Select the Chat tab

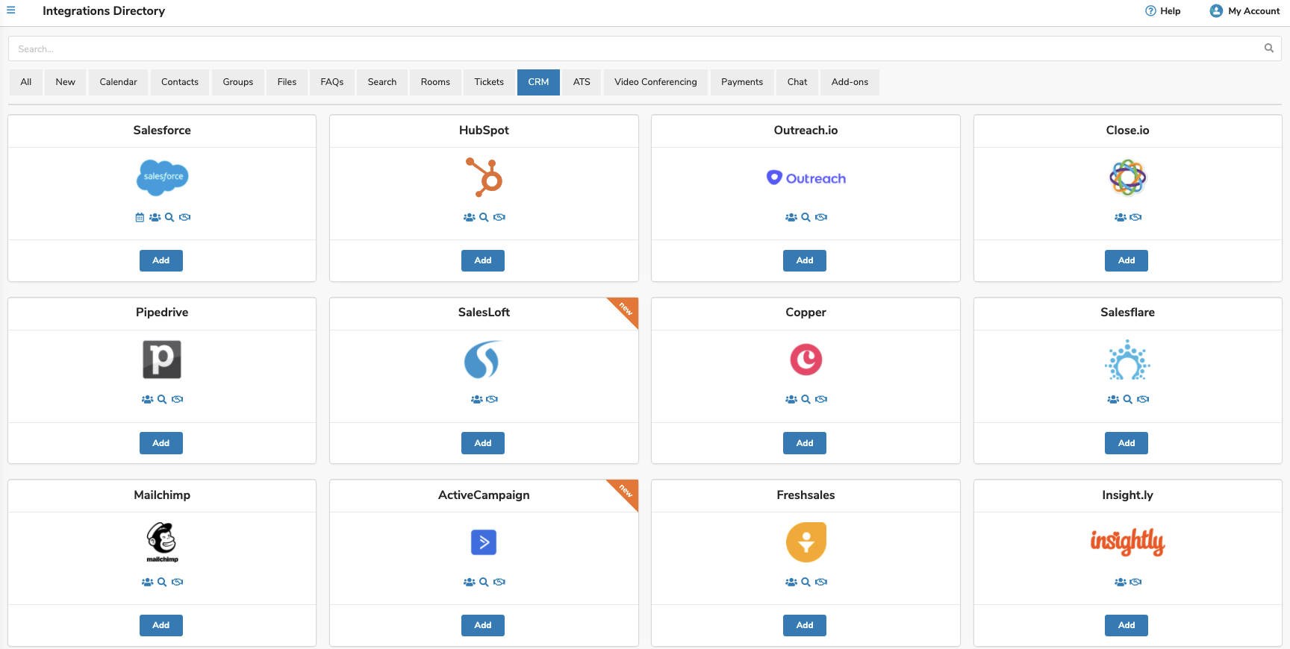tap(797, 82)
